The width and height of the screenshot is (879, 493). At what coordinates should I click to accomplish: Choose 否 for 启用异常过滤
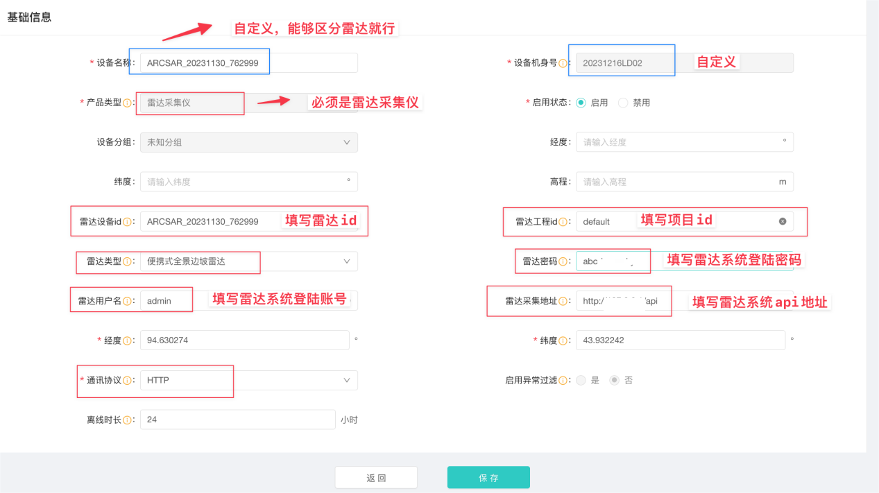point(614,381)
